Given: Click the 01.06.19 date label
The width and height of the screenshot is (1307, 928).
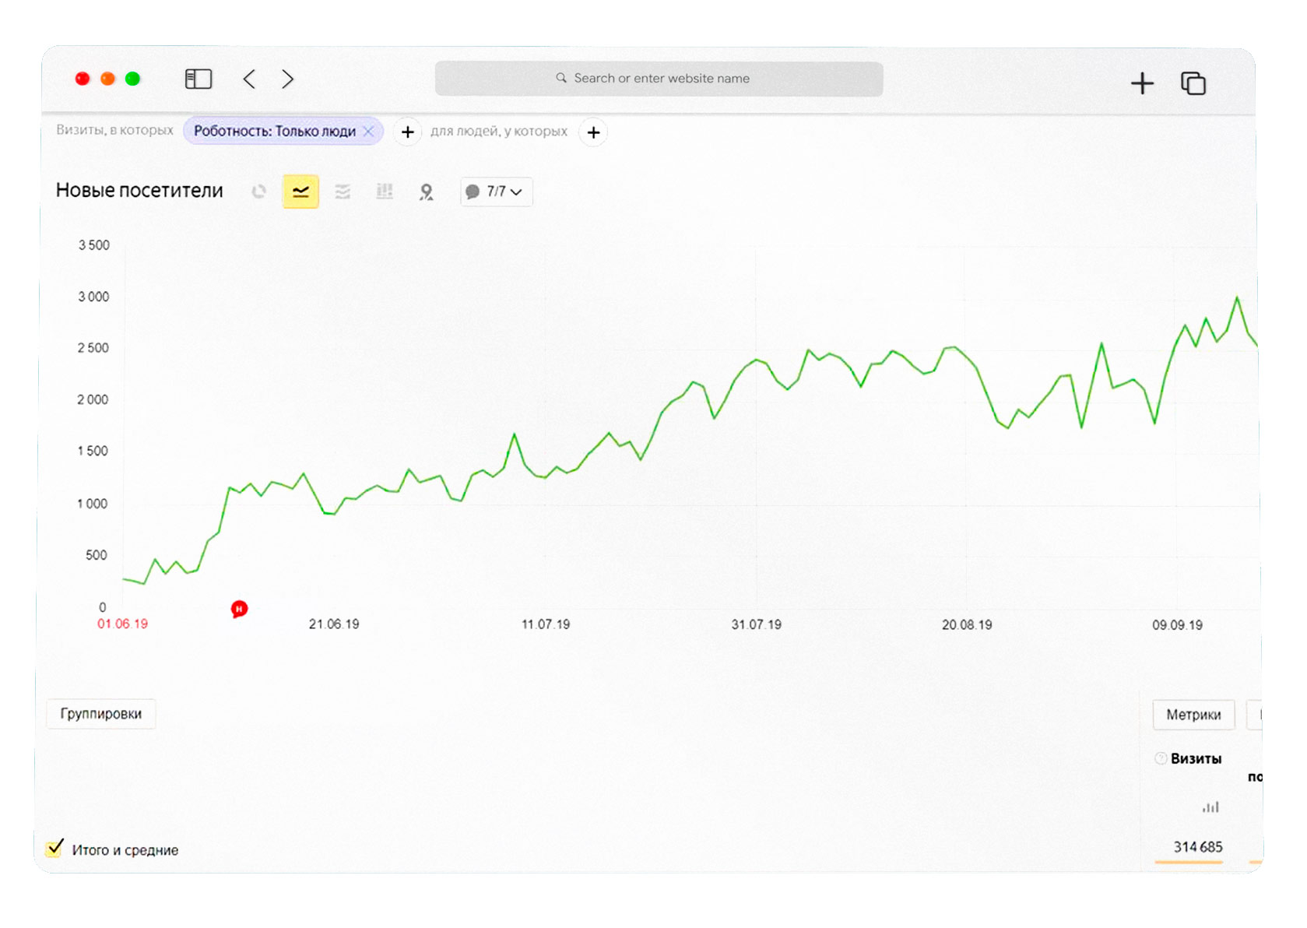Looking at the screenshot, I should tap(122, 624).
